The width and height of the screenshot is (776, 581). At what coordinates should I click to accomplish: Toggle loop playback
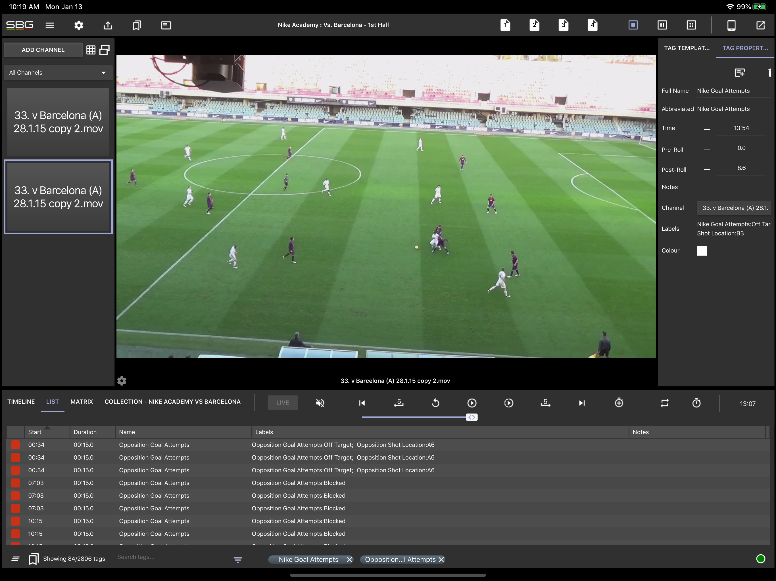pos(664,403)
